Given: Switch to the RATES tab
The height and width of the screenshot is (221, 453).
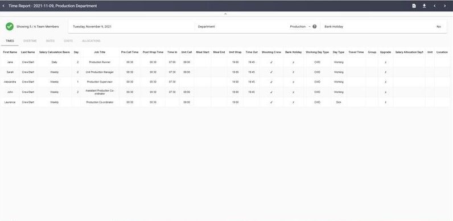Looking at the screenshot, I should pyautogui.click(x=50, y=41).
